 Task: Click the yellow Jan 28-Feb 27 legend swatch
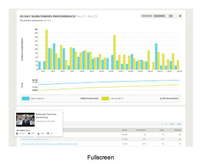click(105, 98)
